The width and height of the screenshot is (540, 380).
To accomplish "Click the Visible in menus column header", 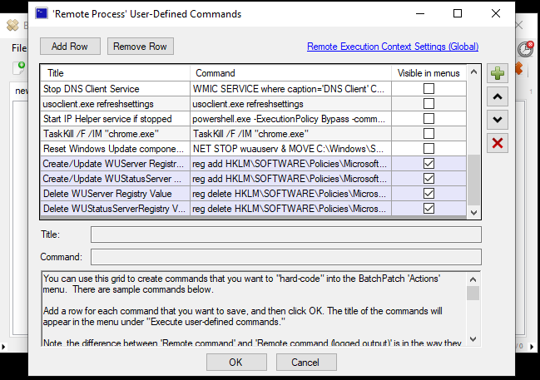I will pyautogui.click(x=429, y=73).
